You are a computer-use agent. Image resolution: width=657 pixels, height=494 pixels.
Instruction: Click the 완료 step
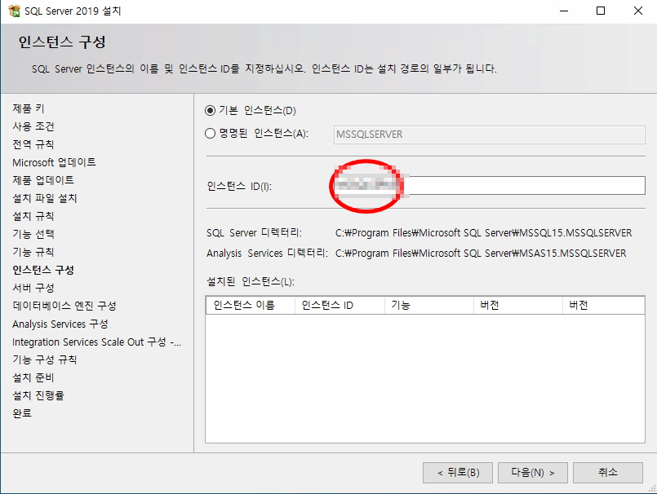point(22,413)
